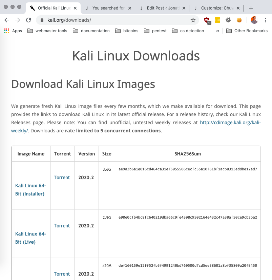Click the Apps grid icon

[6, 31]
